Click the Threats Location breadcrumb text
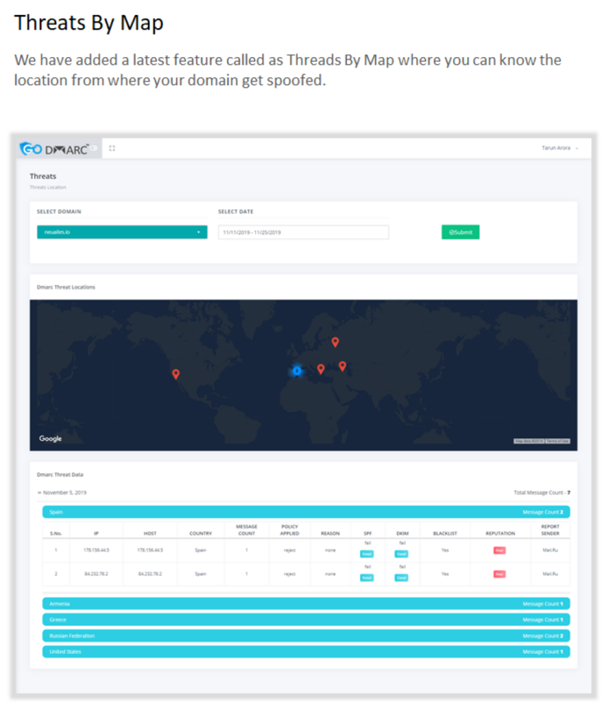The height and width of the screenshot is (704, 602). click(48, 187)
